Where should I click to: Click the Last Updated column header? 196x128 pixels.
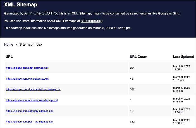pyautogui.click(x=183, y=57)
